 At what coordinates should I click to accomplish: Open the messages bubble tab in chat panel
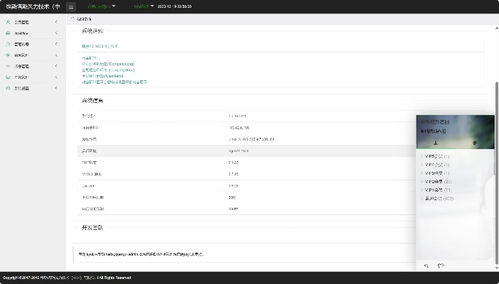click(474, 143)
